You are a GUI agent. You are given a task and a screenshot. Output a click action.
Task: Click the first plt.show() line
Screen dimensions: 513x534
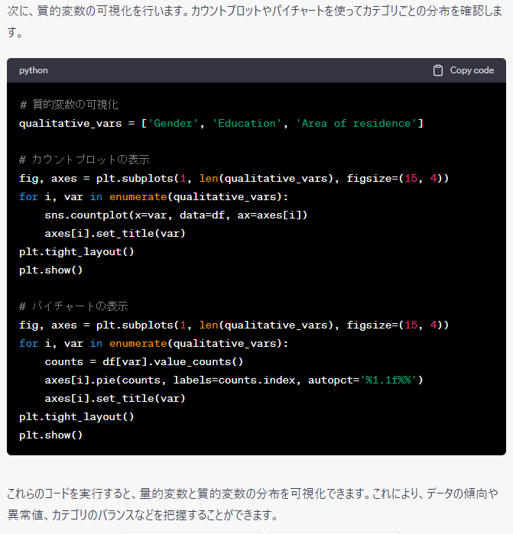tap(50, 270)
